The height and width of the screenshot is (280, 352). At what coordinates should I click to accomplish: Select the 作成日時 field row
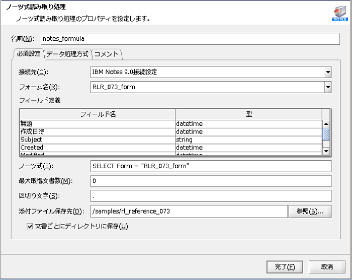171,132
